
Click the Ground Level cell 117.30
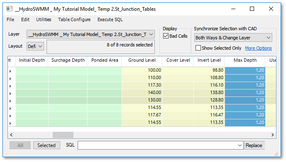coord(142,85)
